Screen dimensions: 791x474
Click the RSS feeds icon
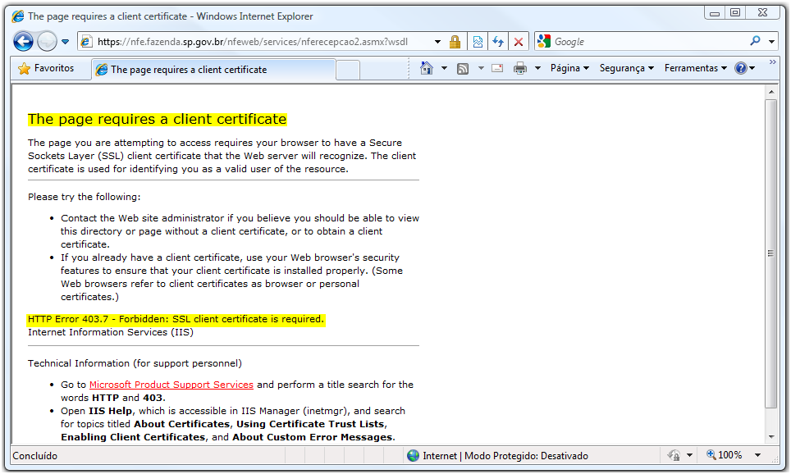coord(463,69)
